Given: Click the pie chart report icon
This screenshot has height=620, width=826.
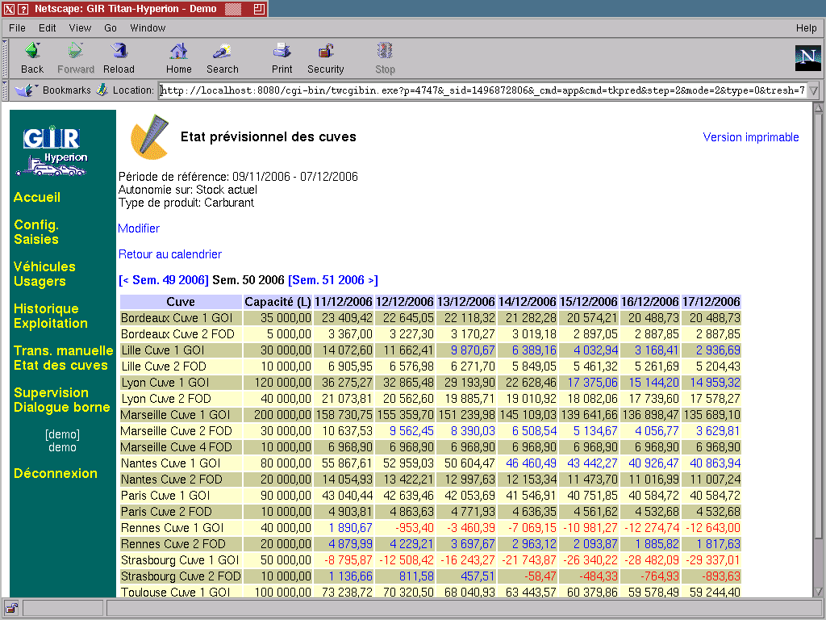Looking at the screenshot, I should coord(149,137).
